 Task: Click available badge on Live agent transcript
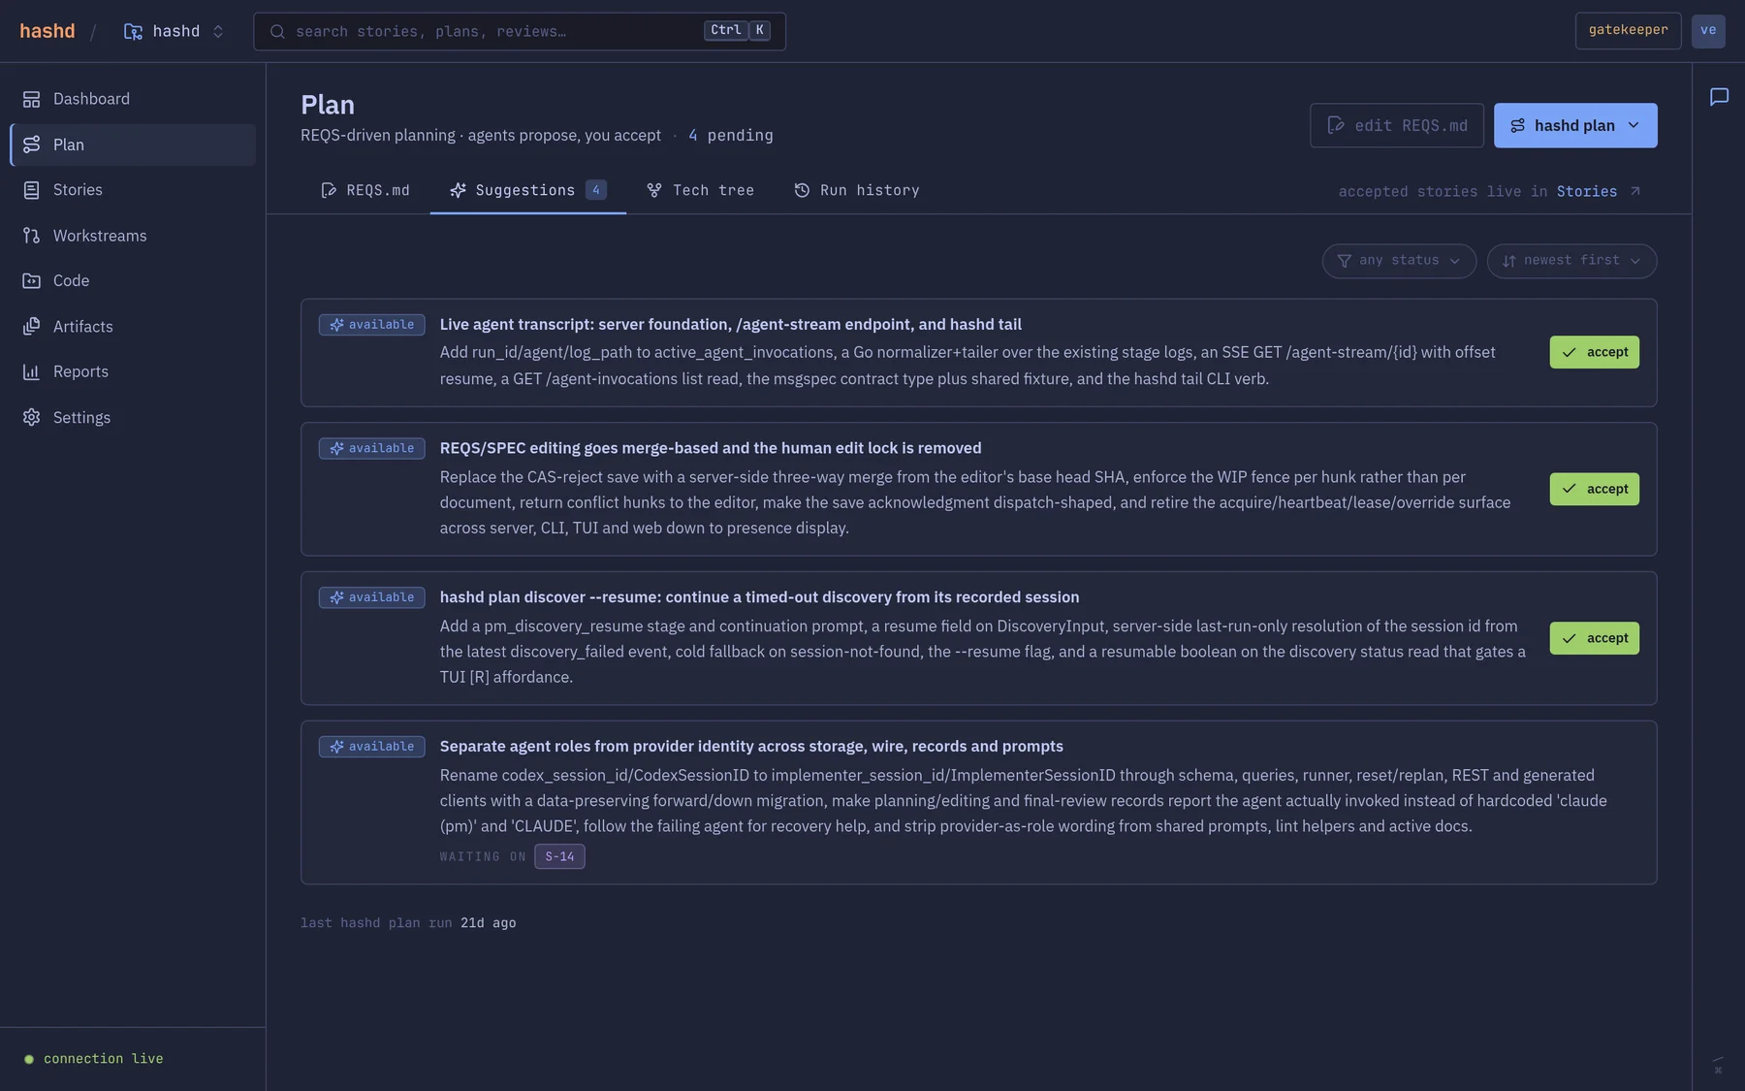tap(371, 325)
